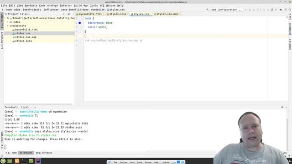The width and height of the screenshot is (292, 164).
Task: Open the VCS menu
Action: 102,5
